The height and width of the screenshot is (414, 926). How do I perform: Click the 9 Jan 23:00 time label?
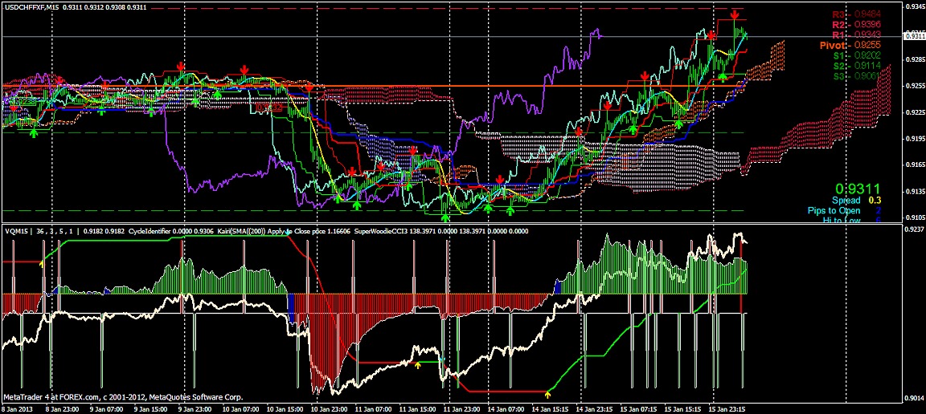click(x=193, y=408)
